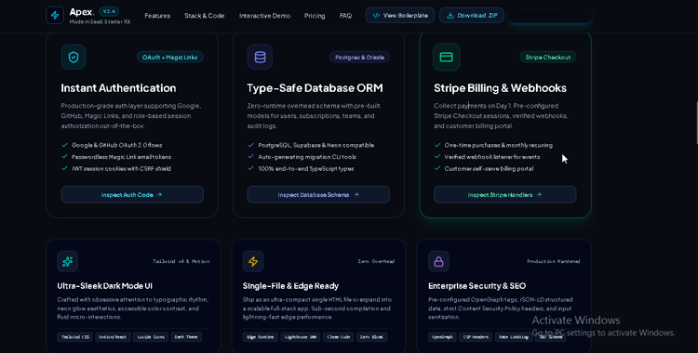Open the FAQ nav link
Image resolution: width=698 pixels, height=353 pixels.
[x=345, y=16]
